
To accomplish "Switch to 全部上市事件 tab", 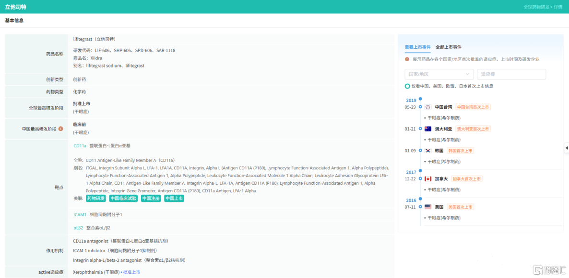I will [449, 47].
